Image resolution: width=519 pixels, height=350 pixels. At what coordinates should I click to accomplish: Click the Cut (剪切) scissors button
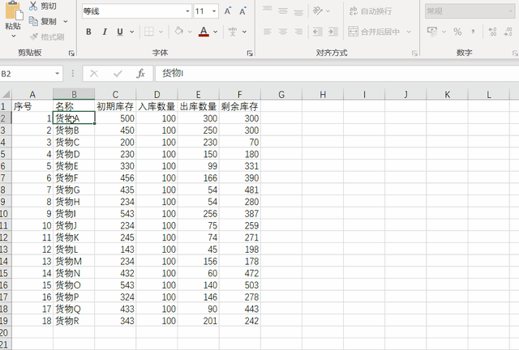43,6
